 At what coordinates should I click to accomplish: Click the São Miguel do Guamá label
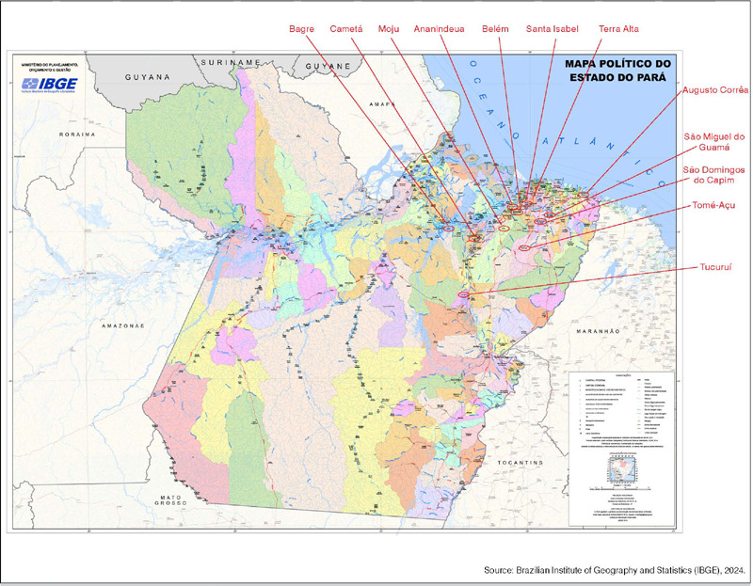point(713,141)
